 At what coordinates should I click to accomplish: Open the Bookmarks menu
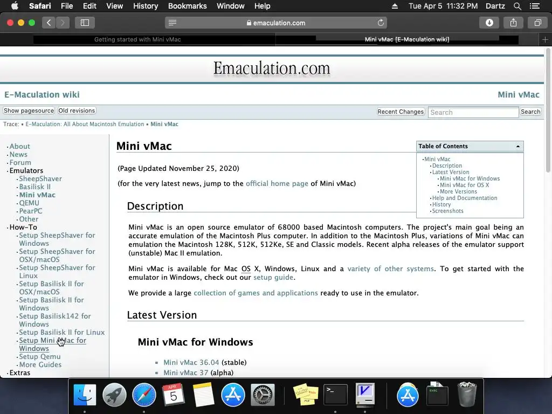(187, 6)
